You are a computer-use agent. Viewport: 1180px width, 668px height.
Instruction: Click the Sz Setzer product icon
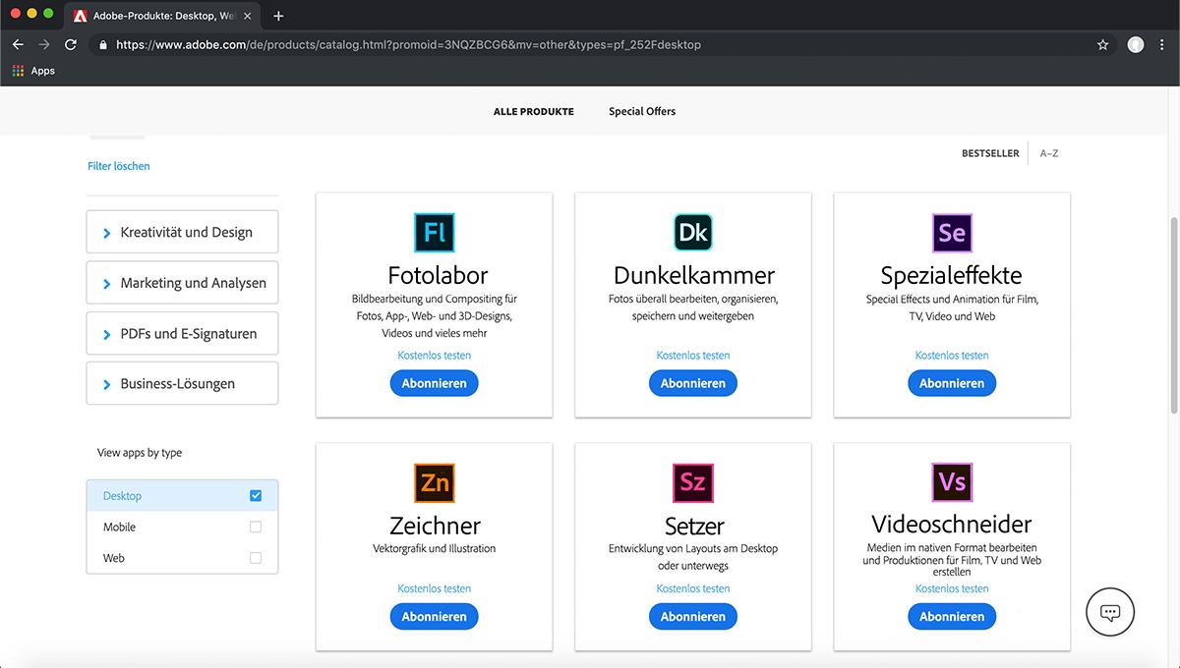tap(693, 482)
